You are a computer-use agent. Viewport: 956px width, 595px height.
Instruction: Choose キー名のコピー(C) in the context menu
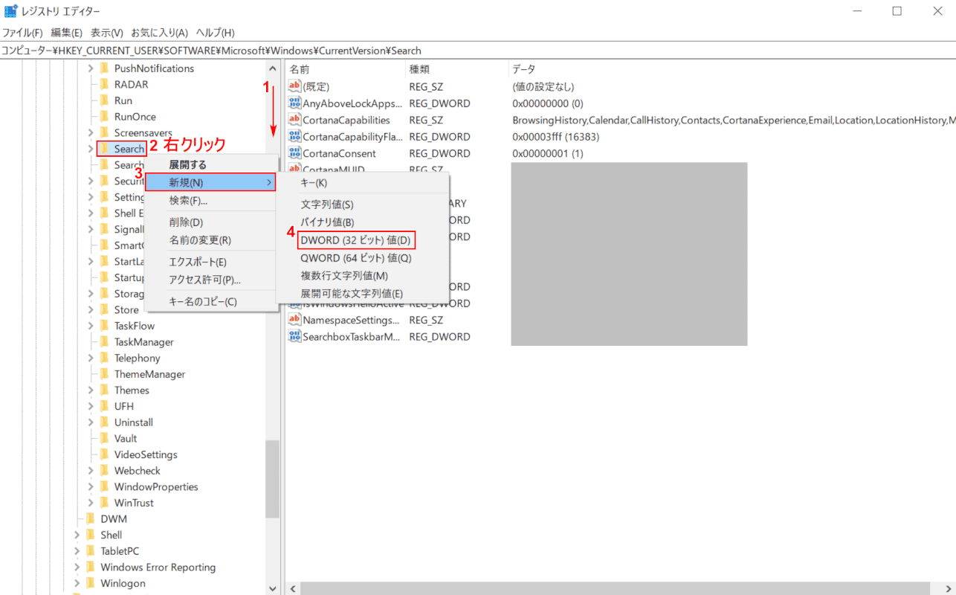(x=210, y=301)
